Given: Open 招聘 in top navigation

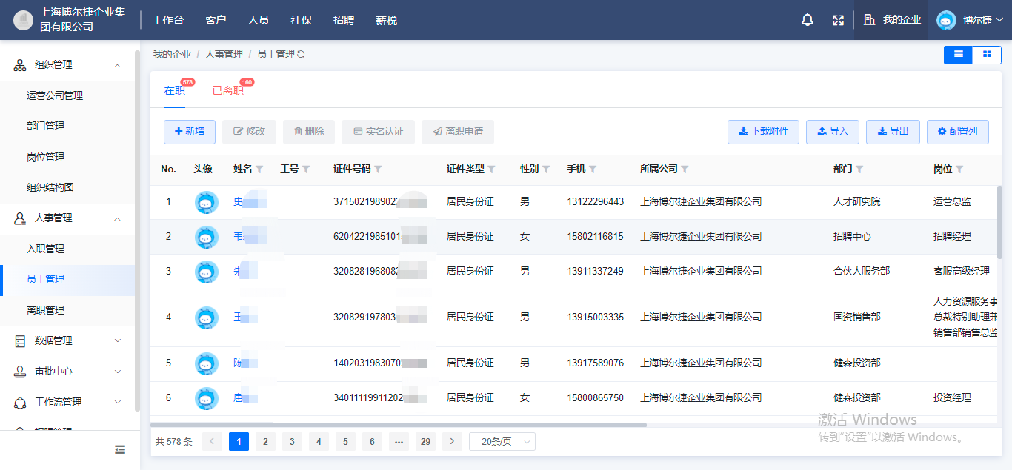Looking at the screenshot, I should pos(344,20).
